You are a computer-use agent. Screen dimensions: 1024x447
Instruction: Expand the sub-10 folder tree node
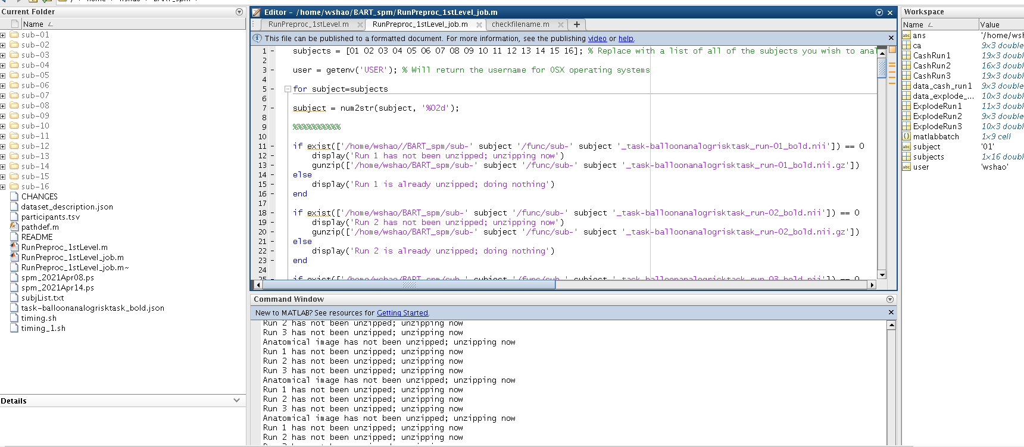click(3, 126)
